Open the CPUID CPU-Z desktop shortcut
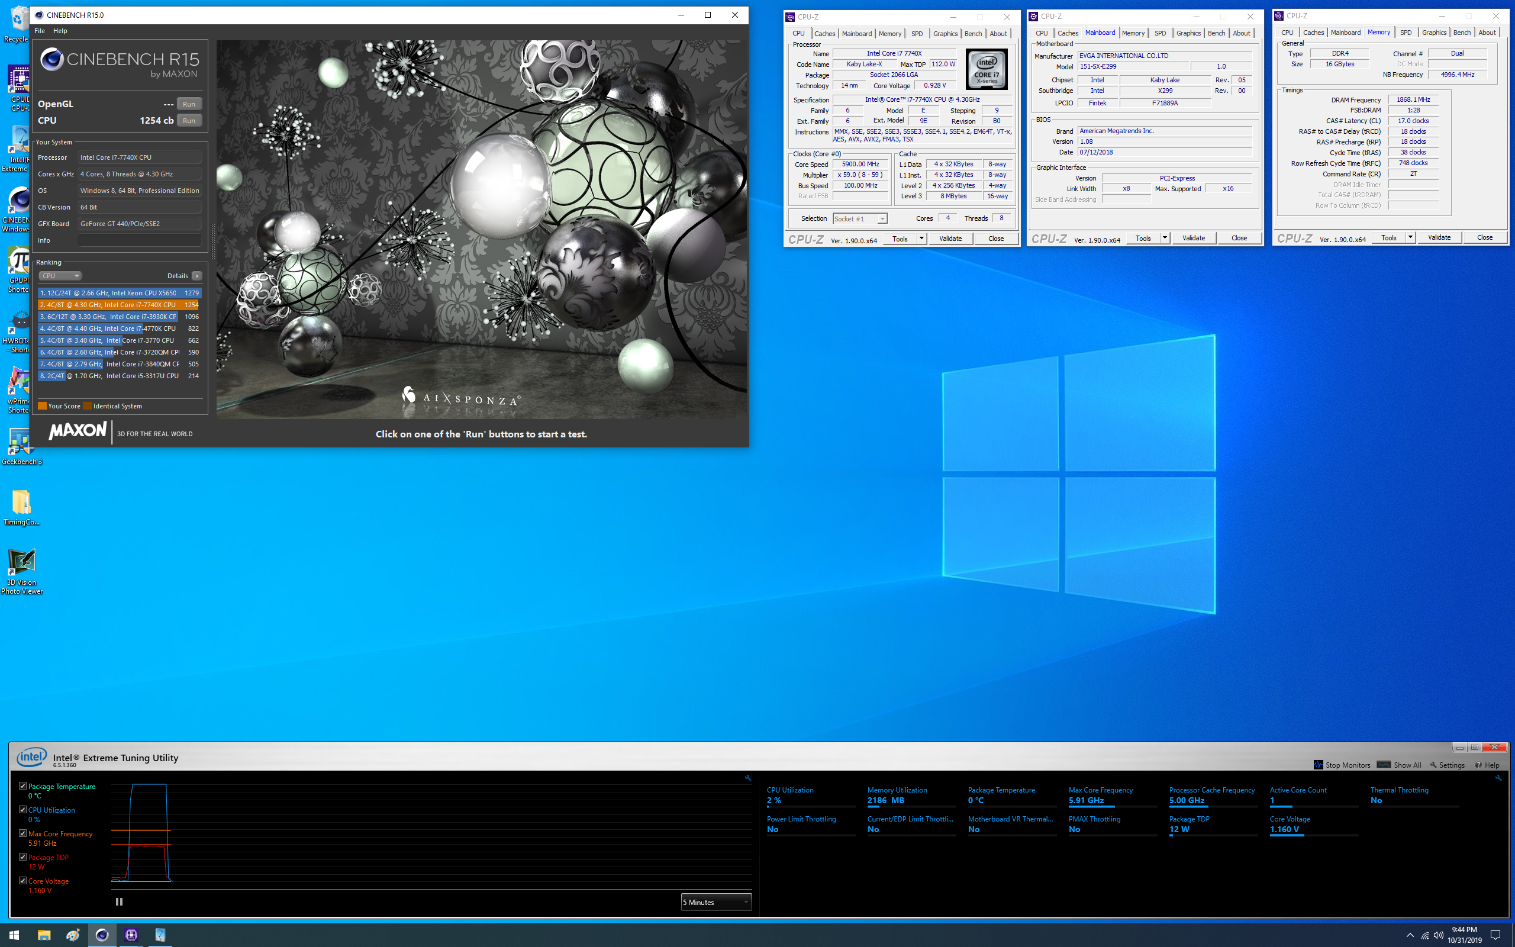This screenshot has height=947, width=1515. pyautogui.click(x=18, y=88)
